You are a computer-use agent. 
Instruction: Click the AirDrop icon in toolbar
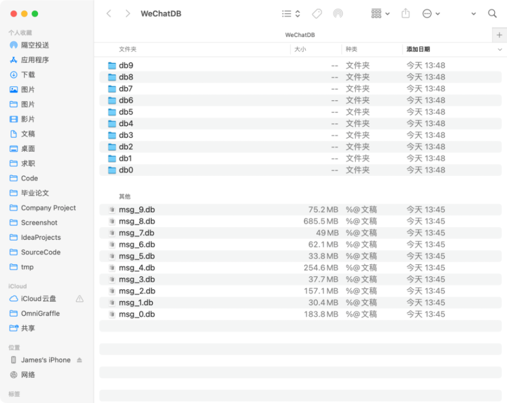338,14
